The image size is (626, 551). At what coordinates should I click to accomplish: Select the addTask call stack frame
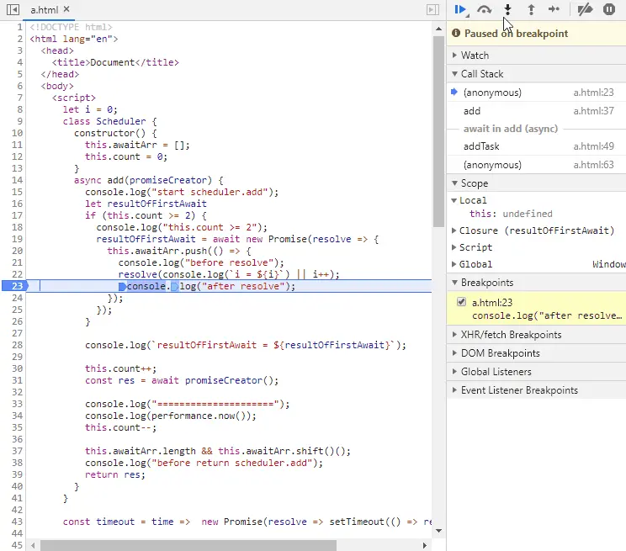(536, 146)
